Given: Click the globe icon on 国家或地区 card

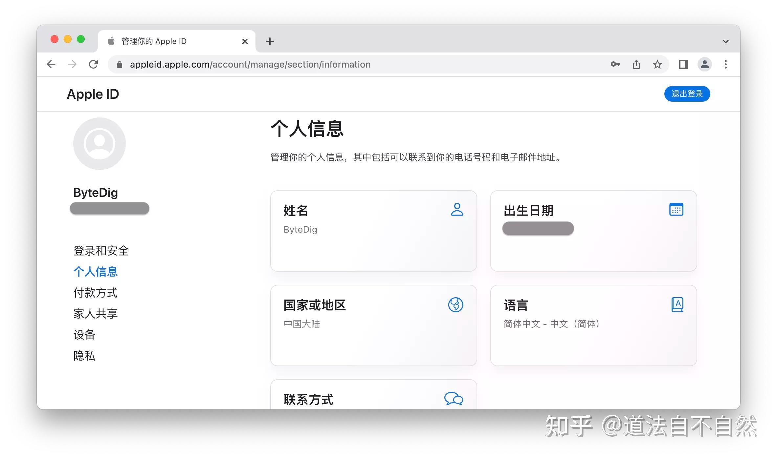Looking at the screenshot, I should (455, 305).
